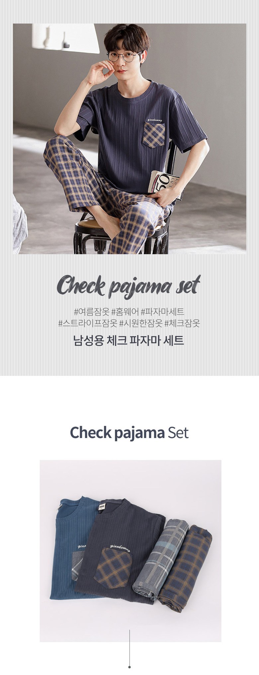The height and width of the screenshot is (675, 259).
Task: Select the #시원한잠옷 hashtag
Action: (x=141, y=323)
